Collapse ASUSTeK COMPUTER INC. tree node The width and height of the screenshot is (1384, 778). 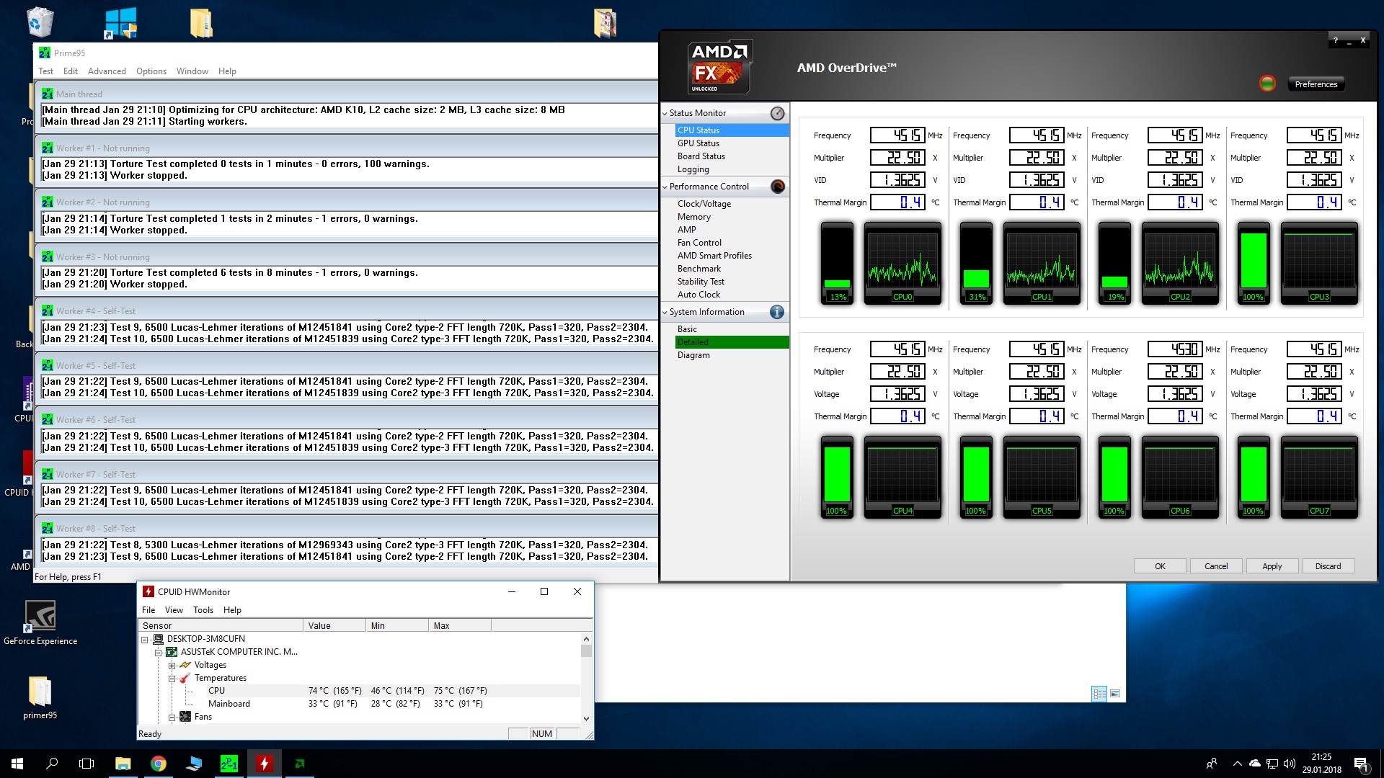pyautogui.click(x=159, y=652)
